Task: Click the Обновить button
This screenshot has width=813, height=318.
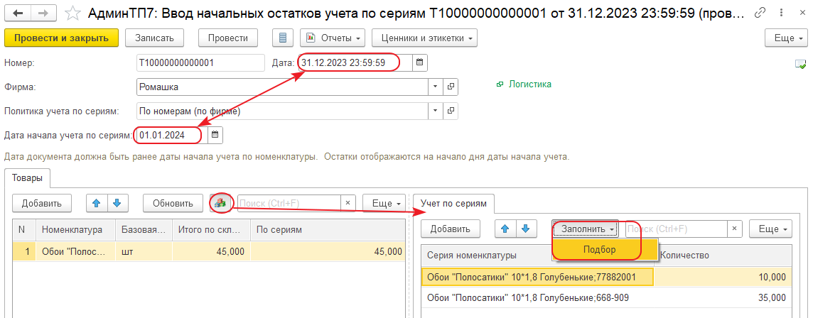Action: [173, 203]
